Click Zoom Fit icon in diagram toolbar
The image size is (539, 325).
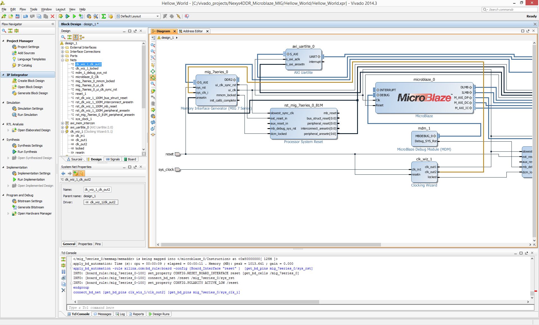point(153,58)
